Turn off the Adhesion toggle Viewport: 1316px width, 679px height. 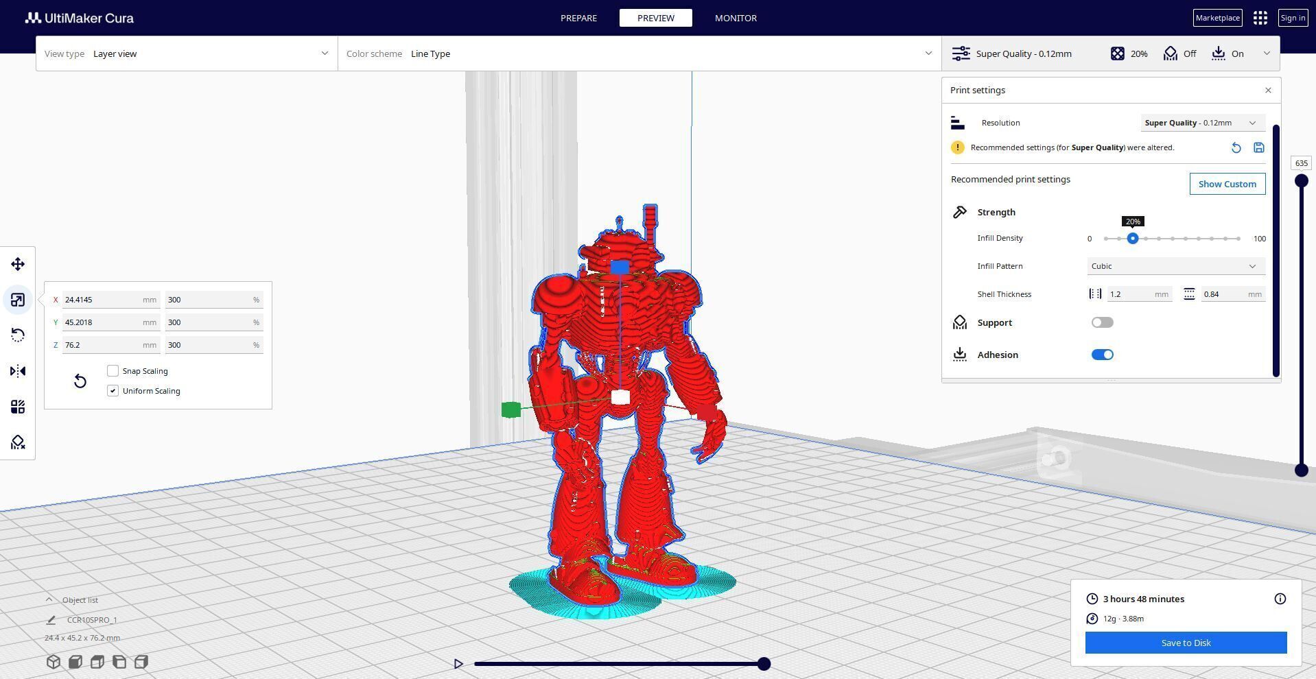pyautogui.click(x=1102, y=355)
